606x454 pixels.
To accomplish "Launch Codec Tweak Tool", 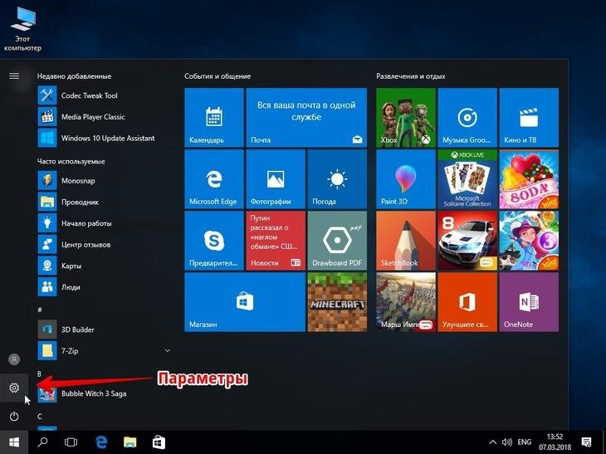I will coord(104,95).
